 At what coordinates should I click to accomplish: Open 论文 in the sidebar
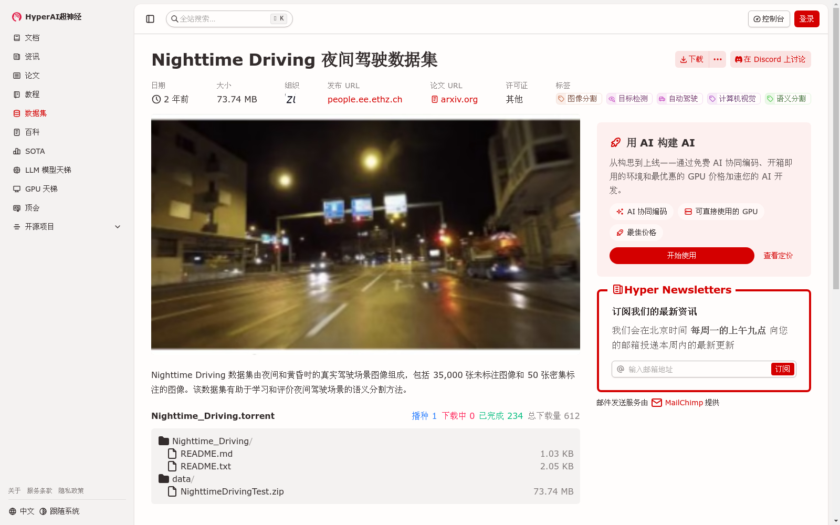[x=67, y=76]
